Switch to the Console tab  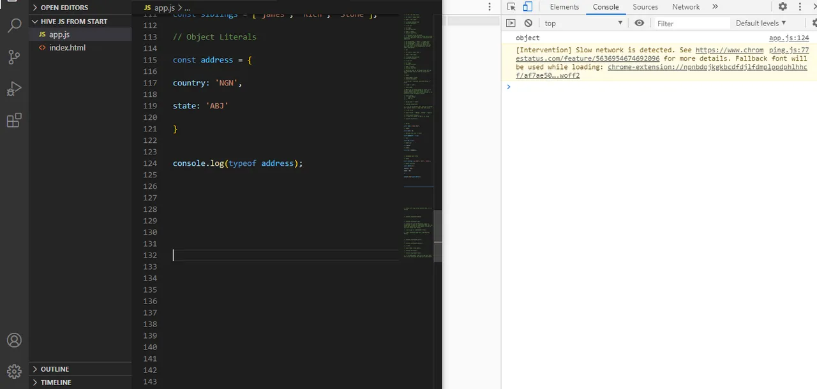pos(606,7)
